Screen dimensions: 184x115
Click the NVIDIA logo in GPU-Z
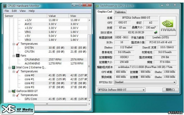(168, 26)
